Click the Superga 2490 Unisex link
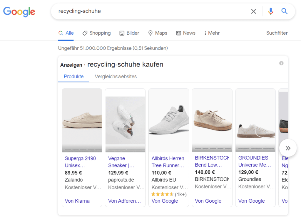 [80, 162]
